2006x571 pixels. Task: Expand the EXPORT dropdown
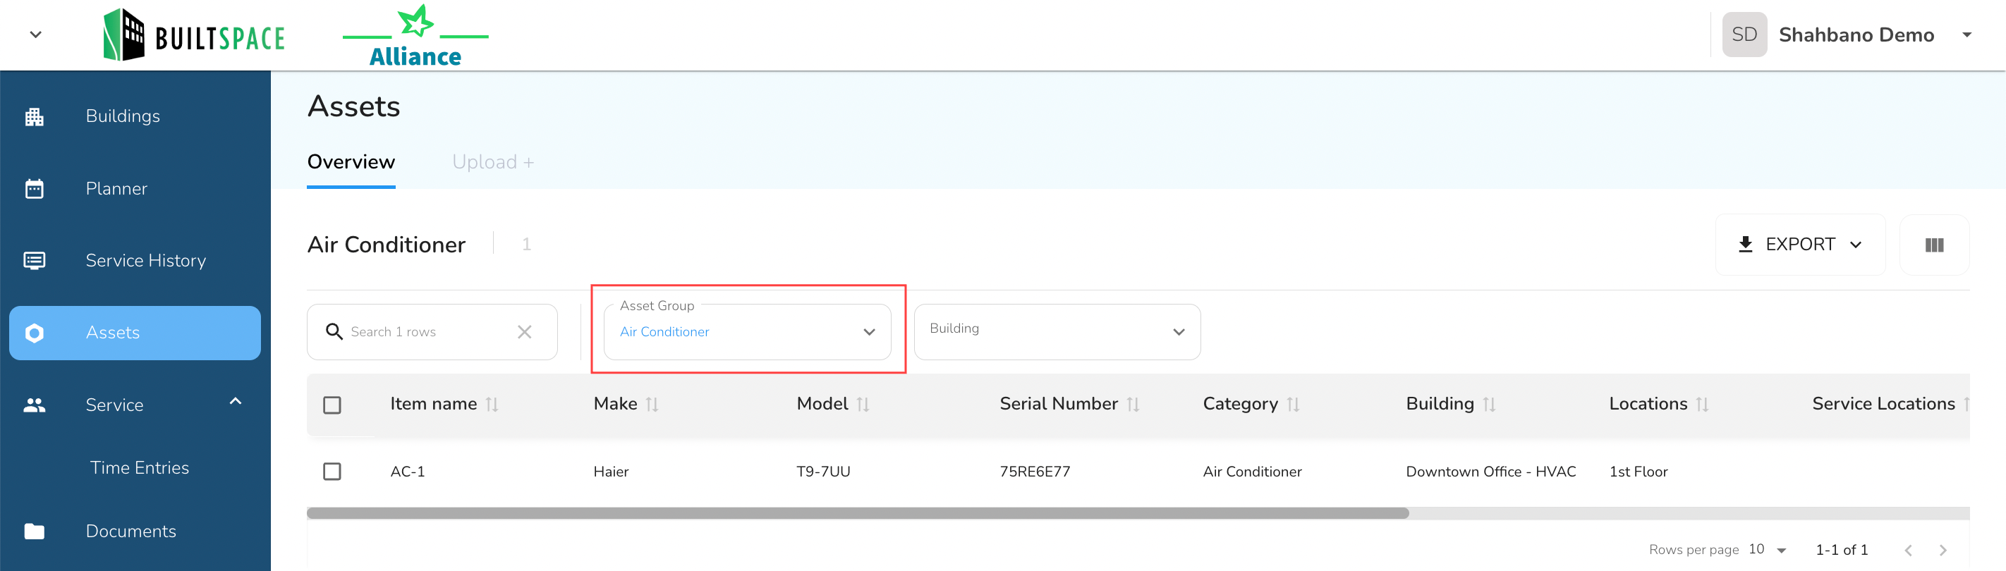click(1801, 245)
